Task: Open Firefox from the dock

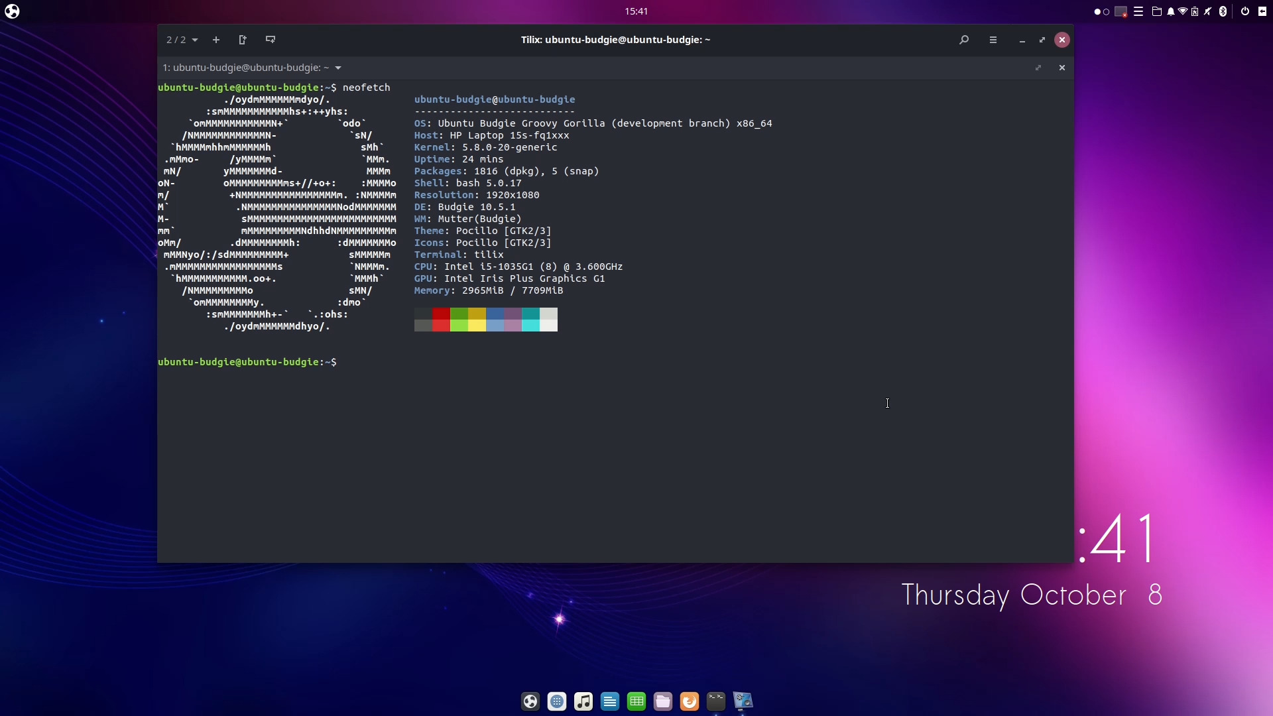Action: [690, 701]
